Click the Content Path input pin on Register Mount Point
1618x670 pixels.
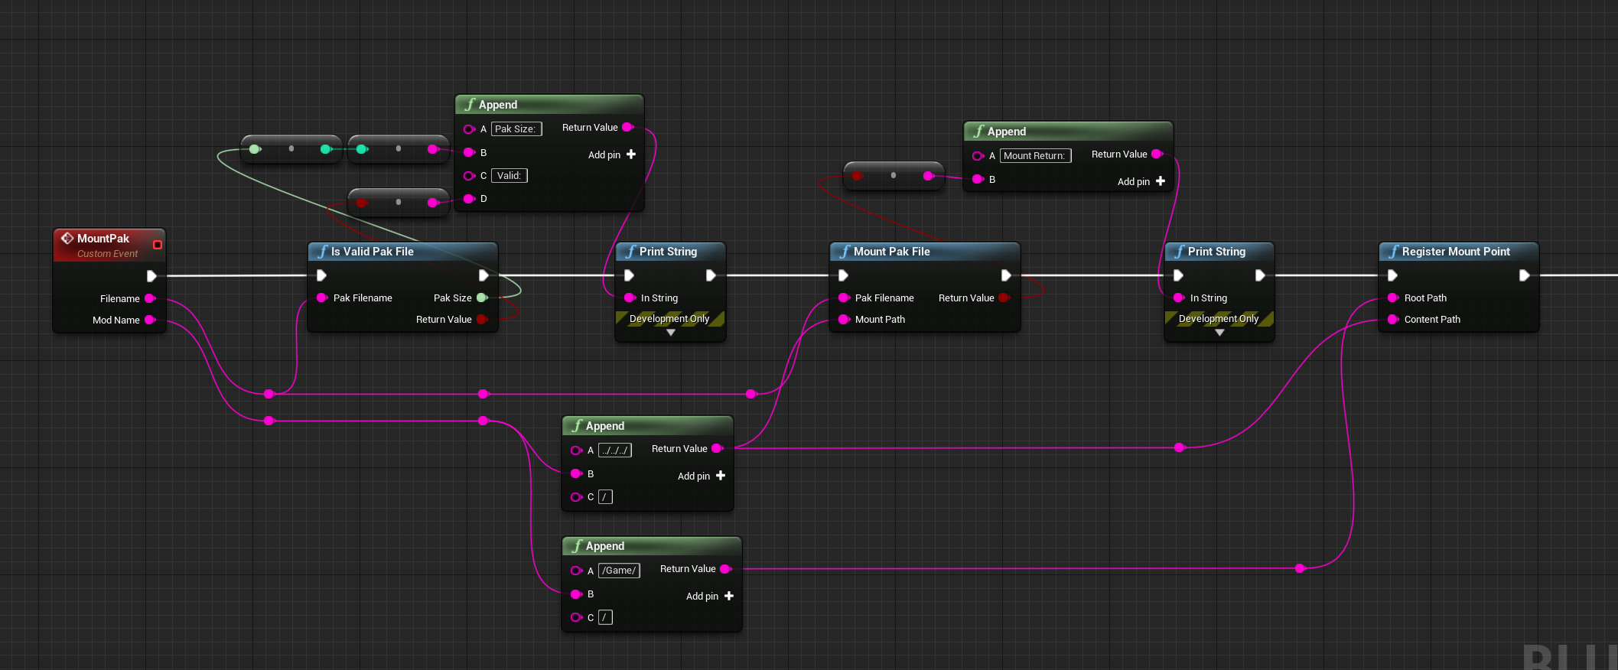coord(1393,319)
